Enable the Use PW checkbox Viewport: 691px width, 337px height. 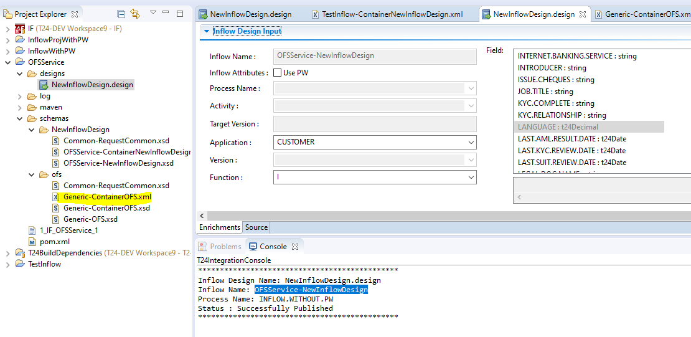[x=278, y=73]
